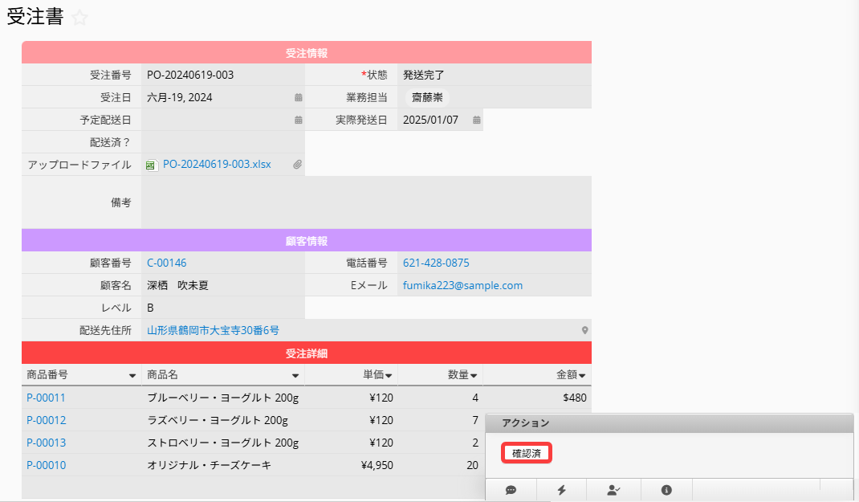Image resolution: width=859 pixels, height=502 pixels.
Task: Open the 商品名 column dropdown arrow
Action: (x=295, y=376)
